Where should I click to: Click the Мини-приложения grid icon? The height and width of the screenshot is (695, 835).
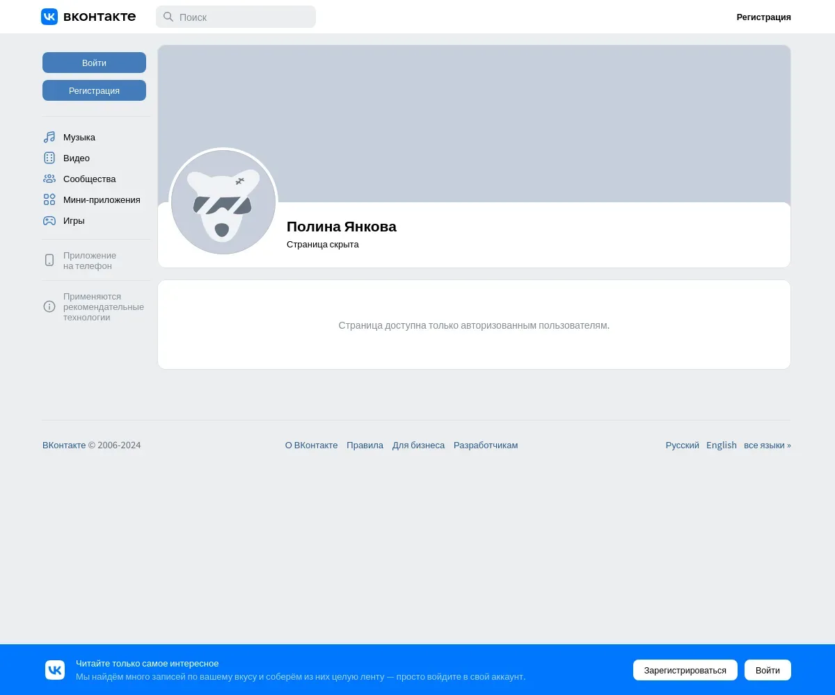coord(49,200)
